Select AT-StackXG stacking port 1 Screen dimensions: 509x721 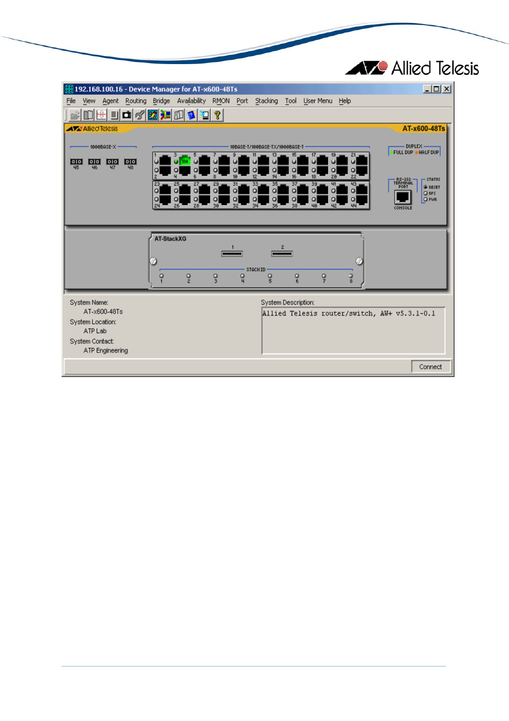[232, 254]
